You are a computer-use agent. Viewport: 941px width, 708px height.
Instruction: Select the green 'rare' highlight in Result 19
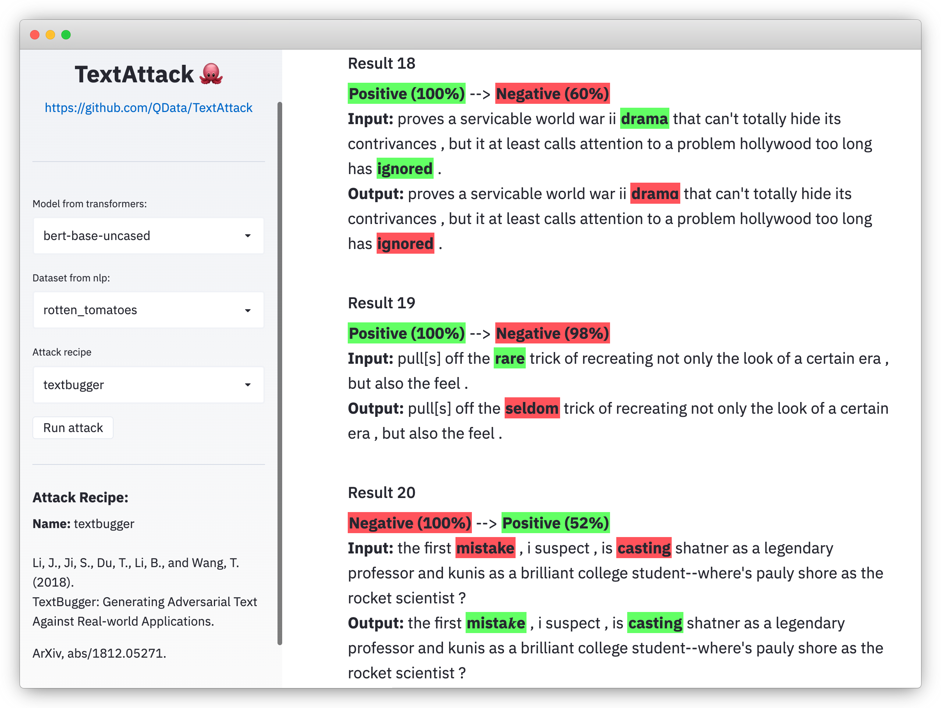(509, 358)
